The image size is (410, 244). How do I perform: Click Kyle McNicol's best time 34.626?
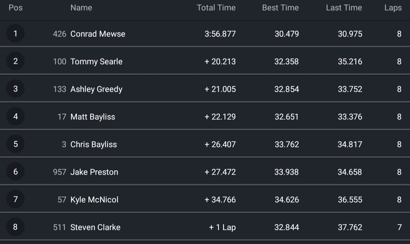[x=286, y=200]
